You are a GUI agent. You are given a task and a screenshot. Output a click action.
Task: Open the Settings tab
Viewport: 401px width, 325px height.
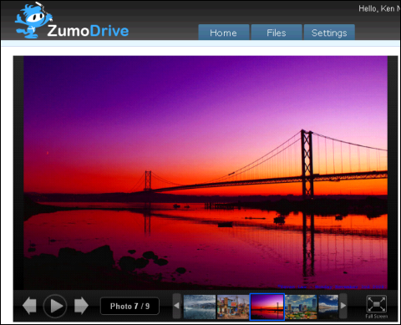pyautogui.click(x=329, y=33)
